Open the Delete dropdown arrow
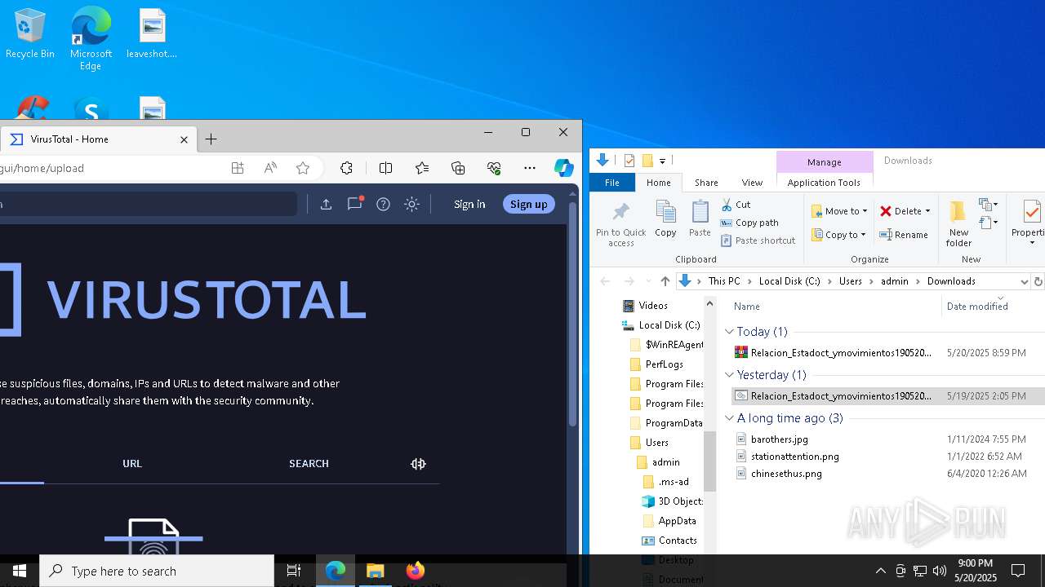This screenshot has width=1045, height=587. [927, 211]
